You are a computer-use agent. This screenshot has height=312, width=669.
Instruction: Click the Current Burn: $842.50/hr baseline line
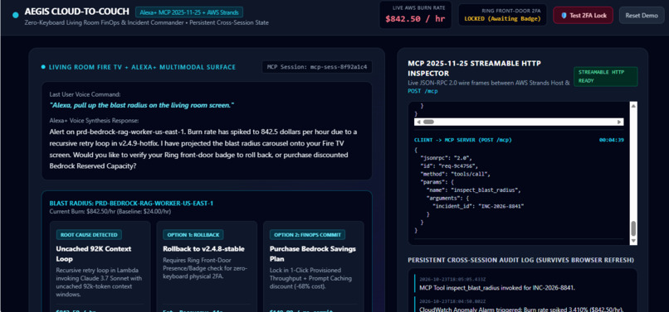point(110,211)
